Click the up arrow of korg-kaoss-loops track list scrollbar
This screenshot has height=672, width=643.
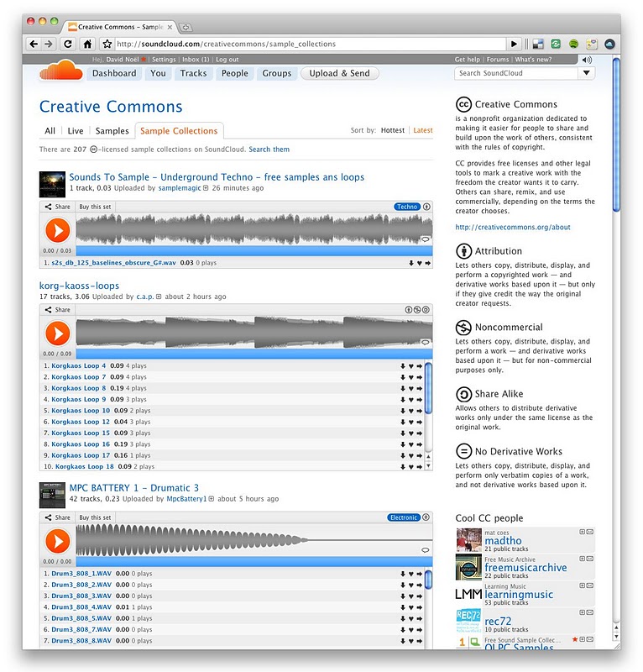point(428,457)
